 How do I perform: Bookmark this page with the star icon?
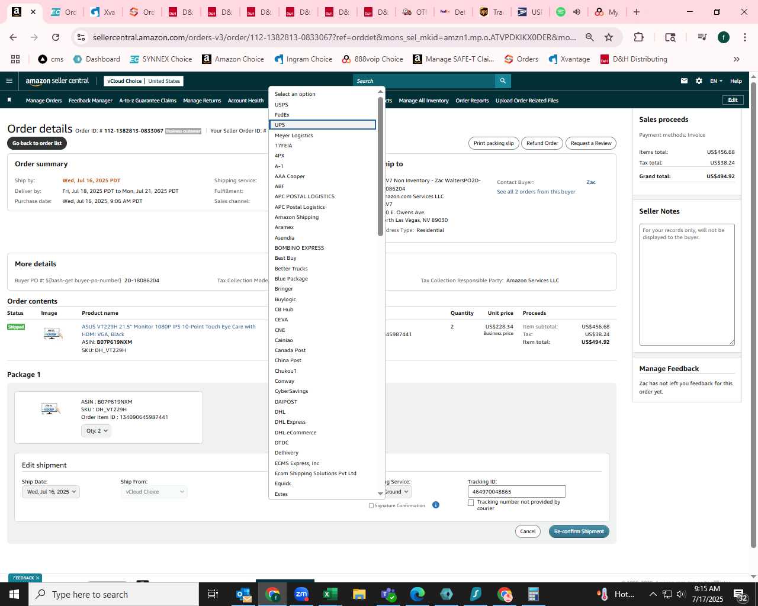609,37
